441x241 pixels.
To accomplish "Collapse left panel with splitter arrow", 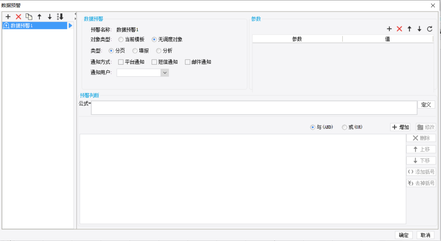I will (75, 14).
